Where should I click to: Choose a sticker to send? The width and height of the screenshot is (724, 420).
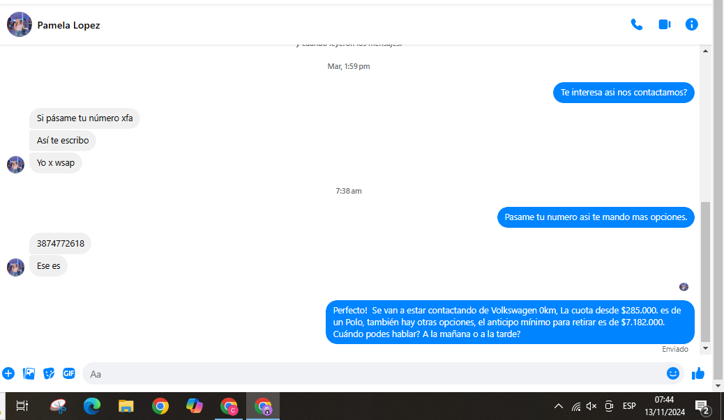(49, 373)
